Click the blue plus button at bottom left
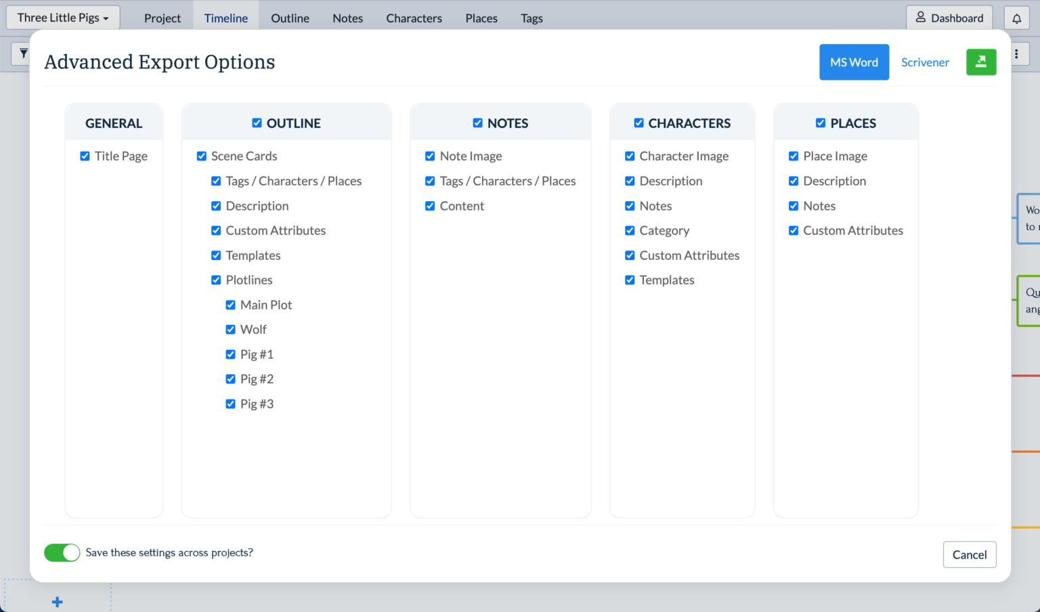 point(57,602)
